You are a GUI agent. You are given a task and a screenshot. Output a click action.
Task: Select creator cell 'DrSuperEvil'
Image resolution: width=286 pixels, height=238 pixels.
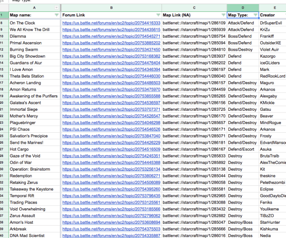pos(273,23)
